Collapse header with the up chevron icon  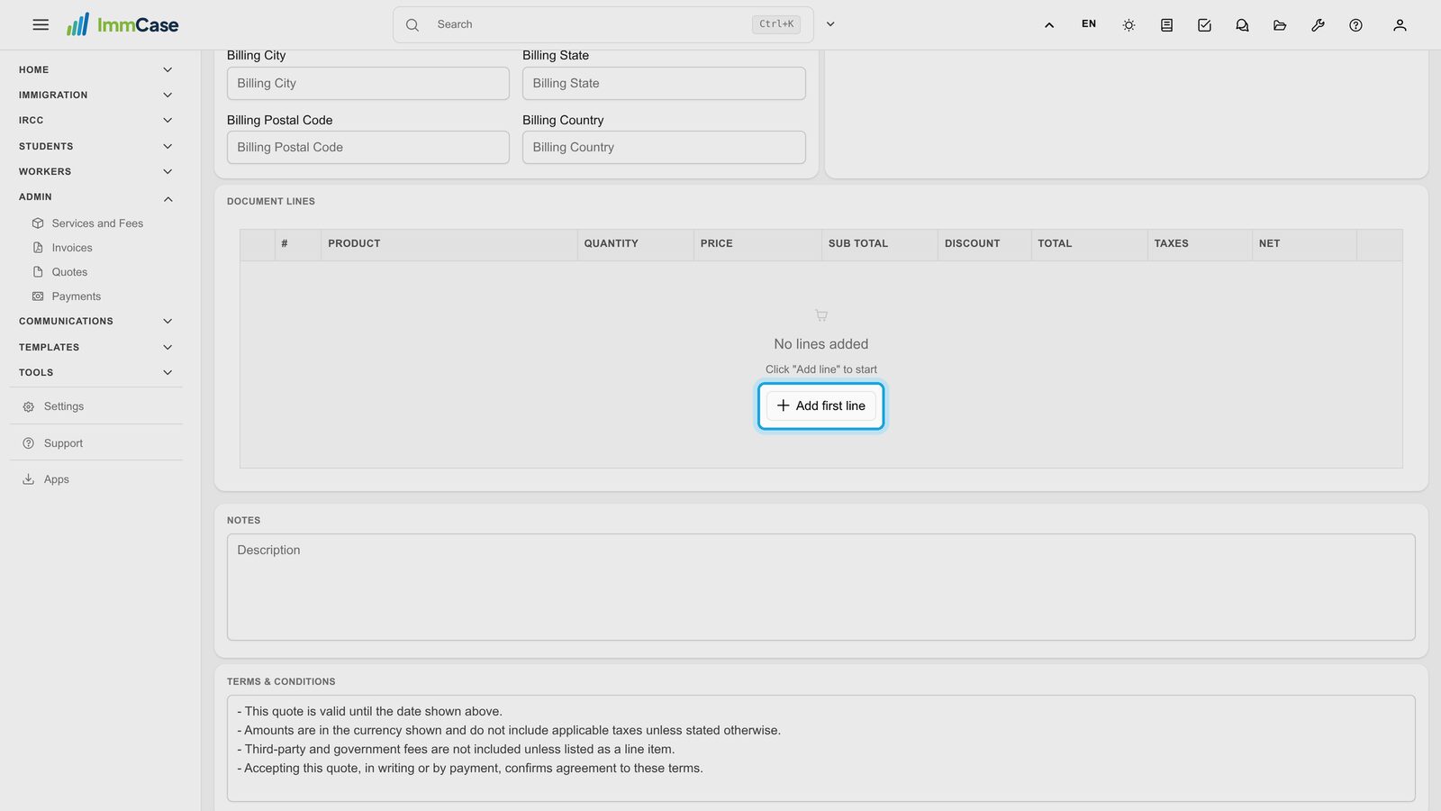pos(1049,25)
